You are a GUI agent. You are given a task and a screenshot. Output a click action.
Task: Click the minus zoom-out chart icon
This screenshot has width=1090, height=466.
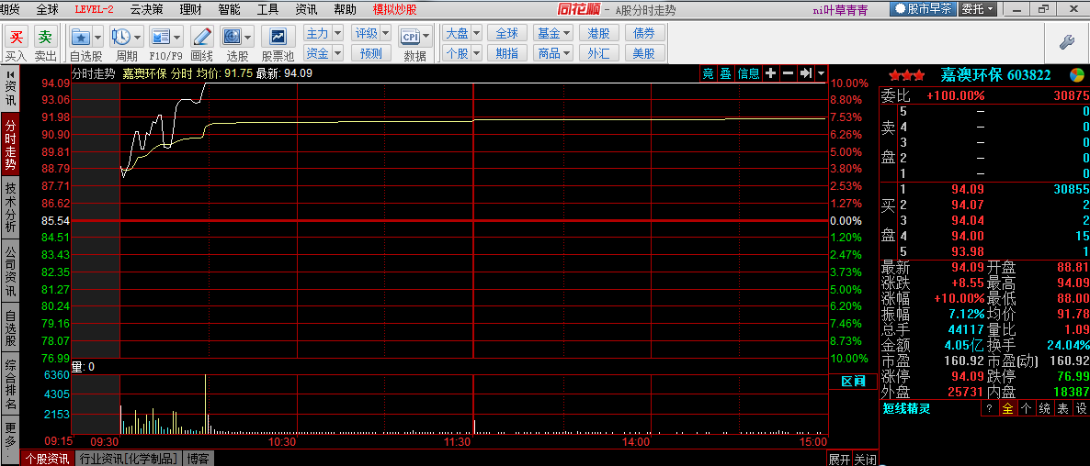point(788,73)
